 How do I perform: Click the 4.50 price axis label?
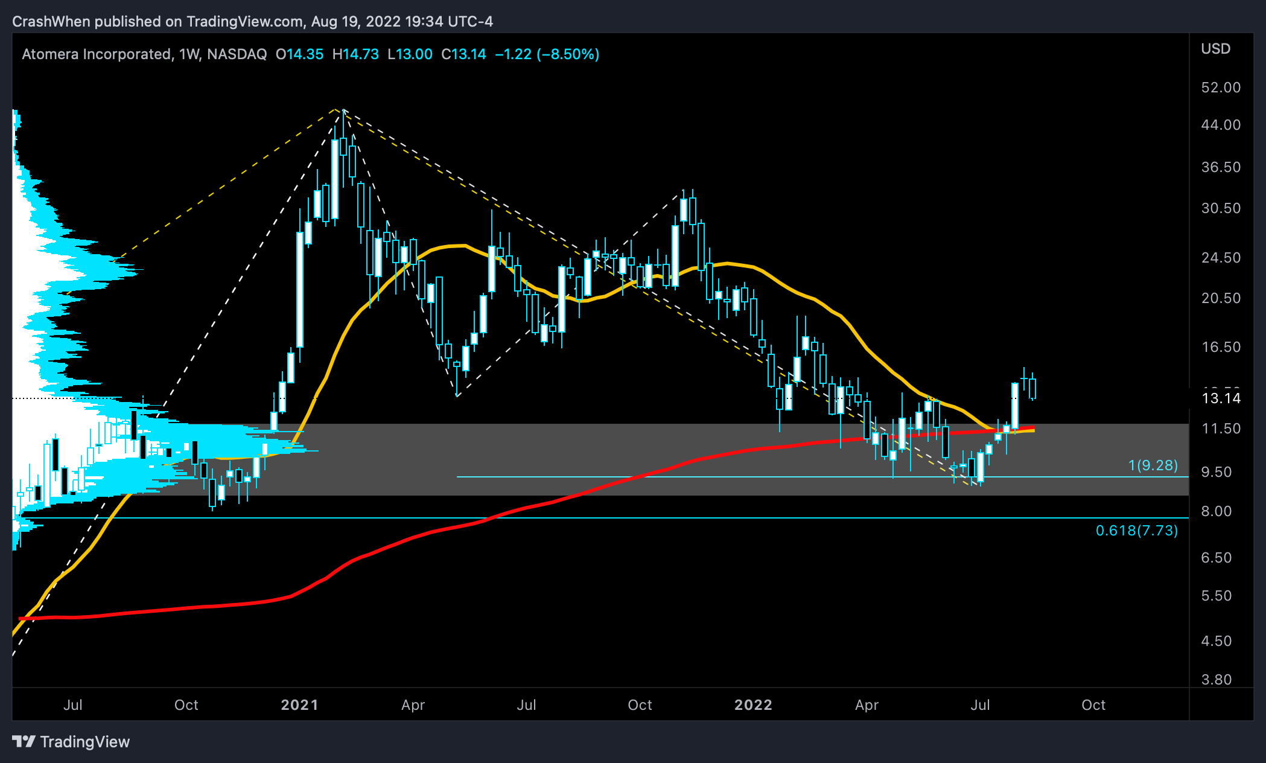point(1216,641)
